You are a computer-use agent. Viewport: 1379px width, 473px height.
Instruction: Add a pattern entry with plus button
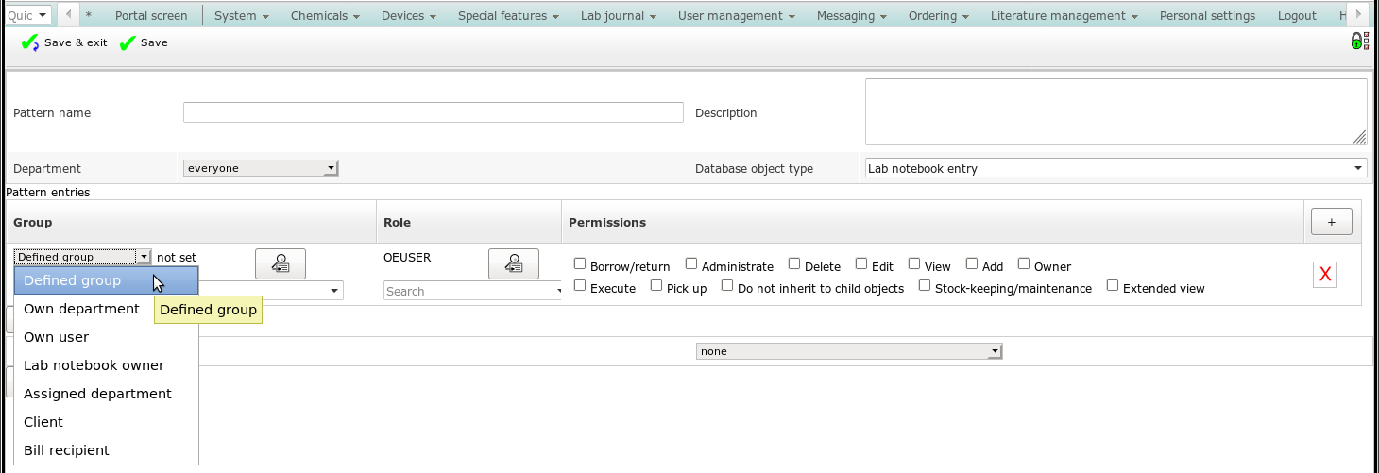point(1331,222)
